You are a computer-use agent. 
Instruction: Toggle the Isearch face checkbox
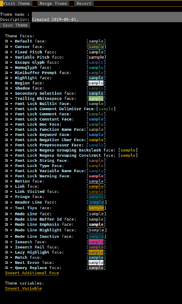(x=7, y=242)
